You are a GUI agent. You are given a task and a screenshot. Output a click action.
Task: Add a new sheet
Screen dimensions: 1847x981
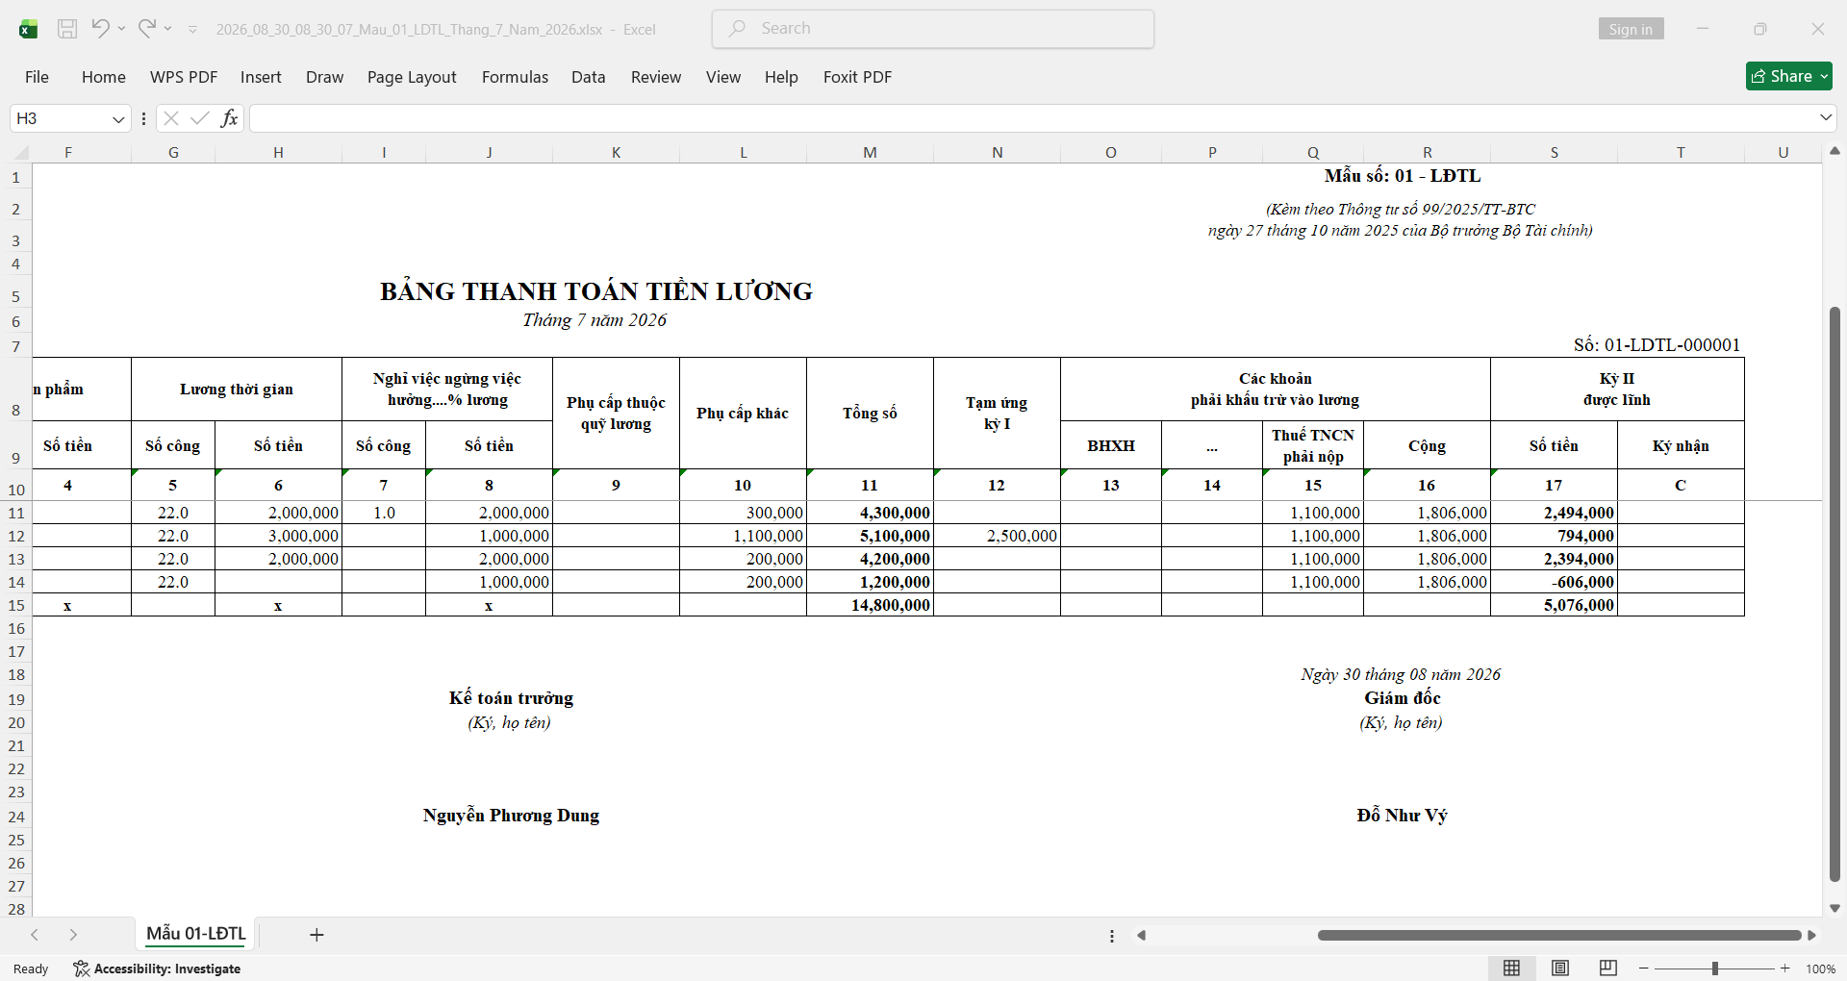[x=316, y=935]
